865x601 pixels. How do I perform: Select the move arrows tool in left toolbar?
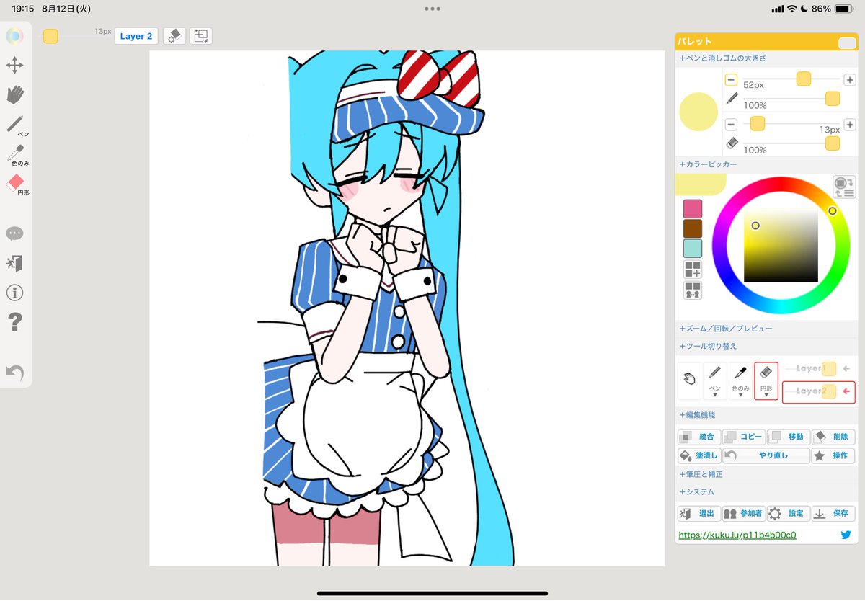[x=14, y=66]
